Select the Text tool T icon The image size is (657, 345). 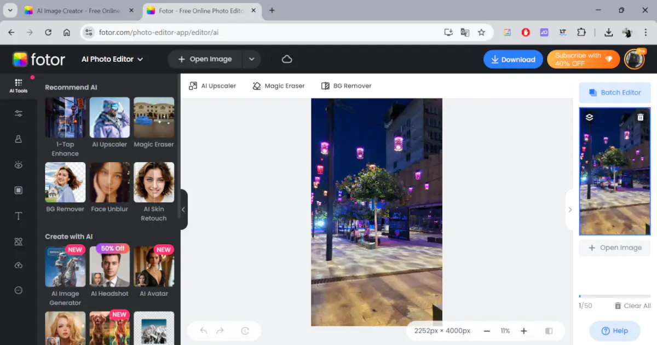point(19,216)
